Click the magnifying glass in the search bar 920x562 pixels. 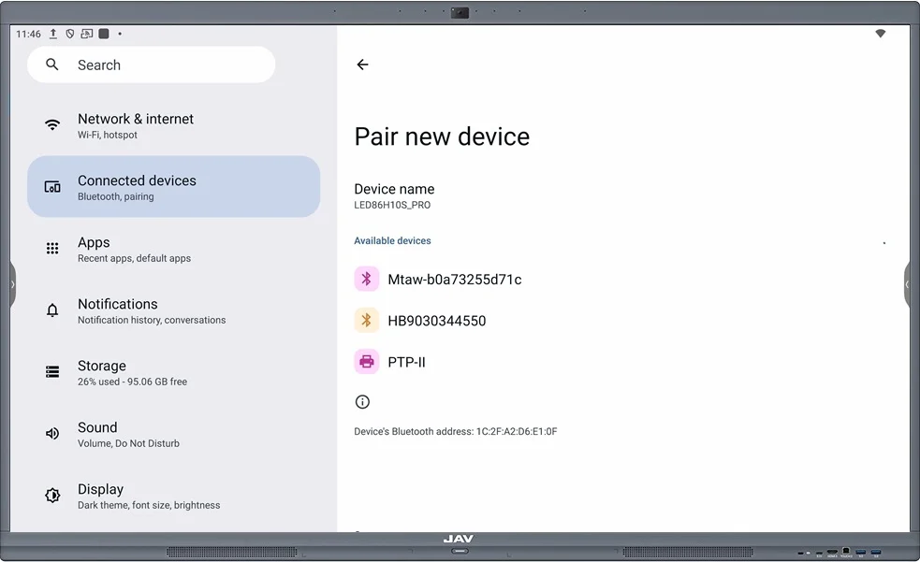(51, 65)
